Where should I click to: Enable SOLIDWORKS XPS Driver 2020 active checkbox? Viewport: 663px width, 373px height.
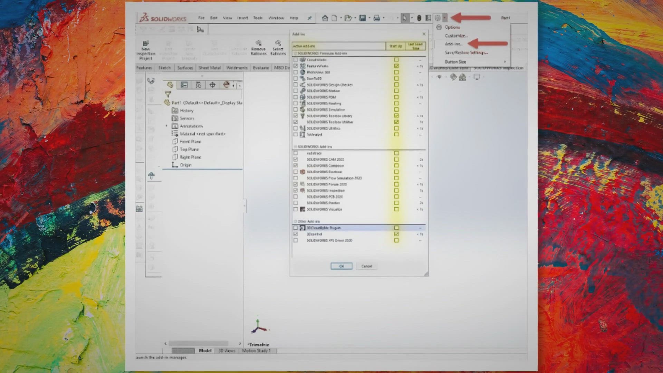(296, 240)
